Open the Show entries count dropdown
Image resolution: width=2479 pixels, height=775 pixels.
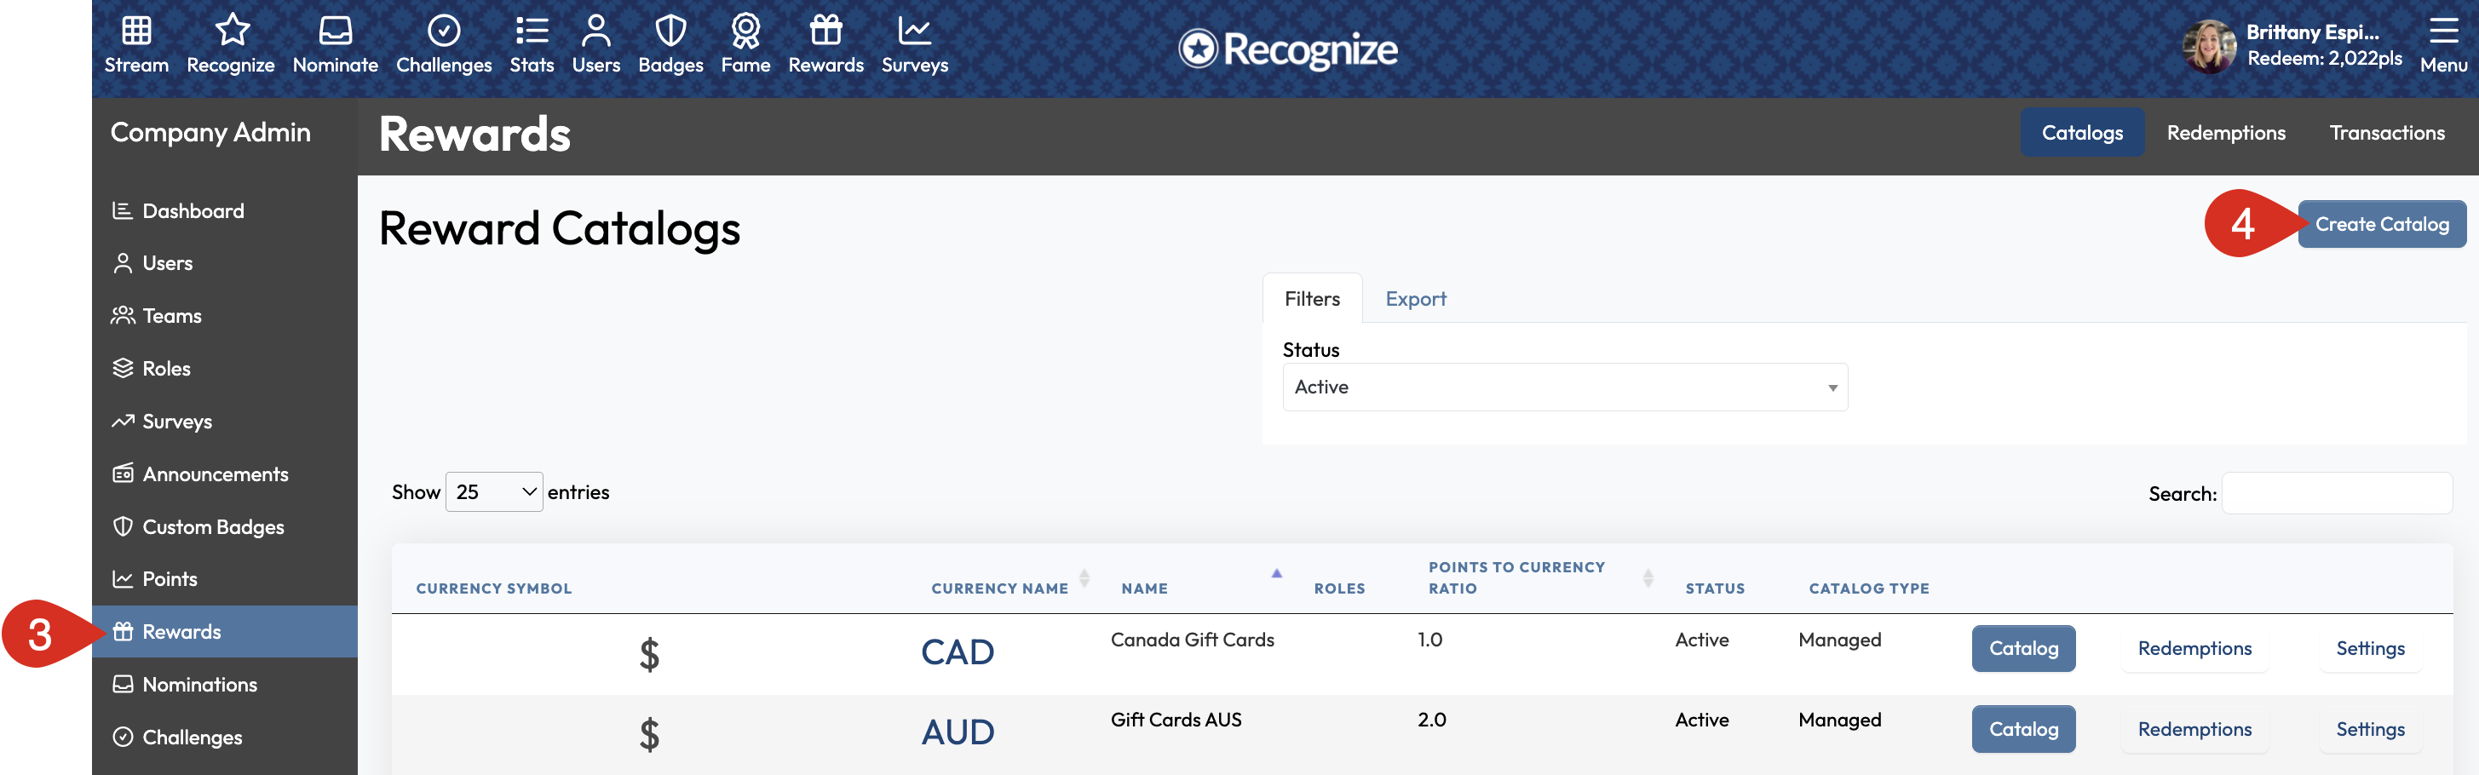pyautogui.click(x=495, y=492)
